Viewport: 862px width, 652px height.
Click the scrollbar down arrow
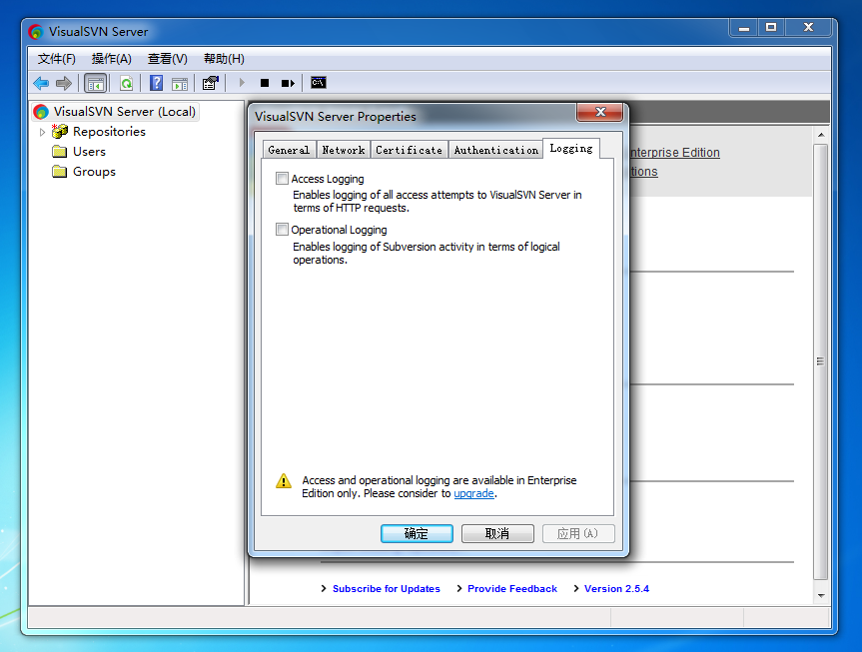point(821,596)
